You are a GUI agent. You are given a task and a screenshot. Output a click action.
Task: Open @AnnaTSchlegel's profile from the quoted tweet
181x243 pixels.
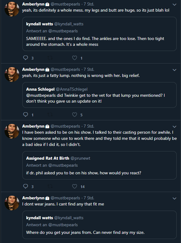[x=72, y=89]
